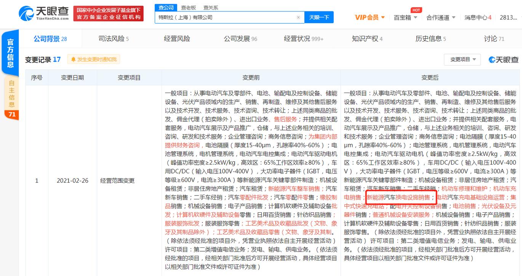Screen dimensions: 522x276
Task: Click the 变更项目 column header
Action: (x=129, y=77)
